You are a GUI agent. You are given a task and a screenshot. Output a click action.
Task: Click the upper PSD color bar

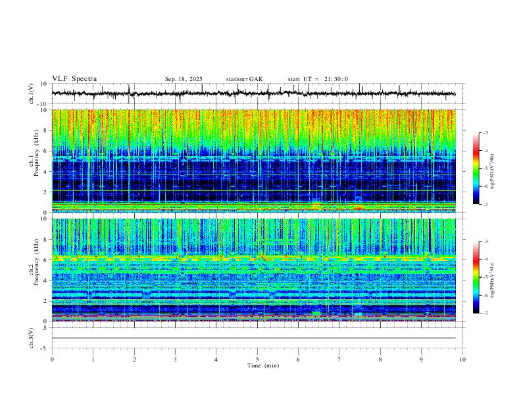pos(476,169)
